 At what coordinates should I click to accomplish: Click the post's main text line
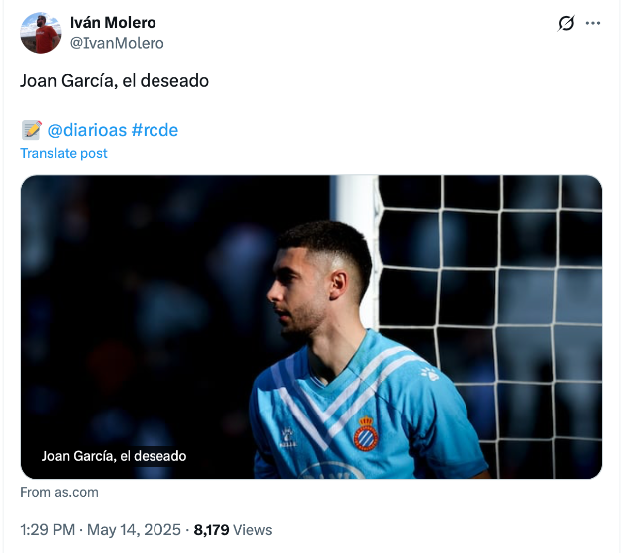(115, 81)
